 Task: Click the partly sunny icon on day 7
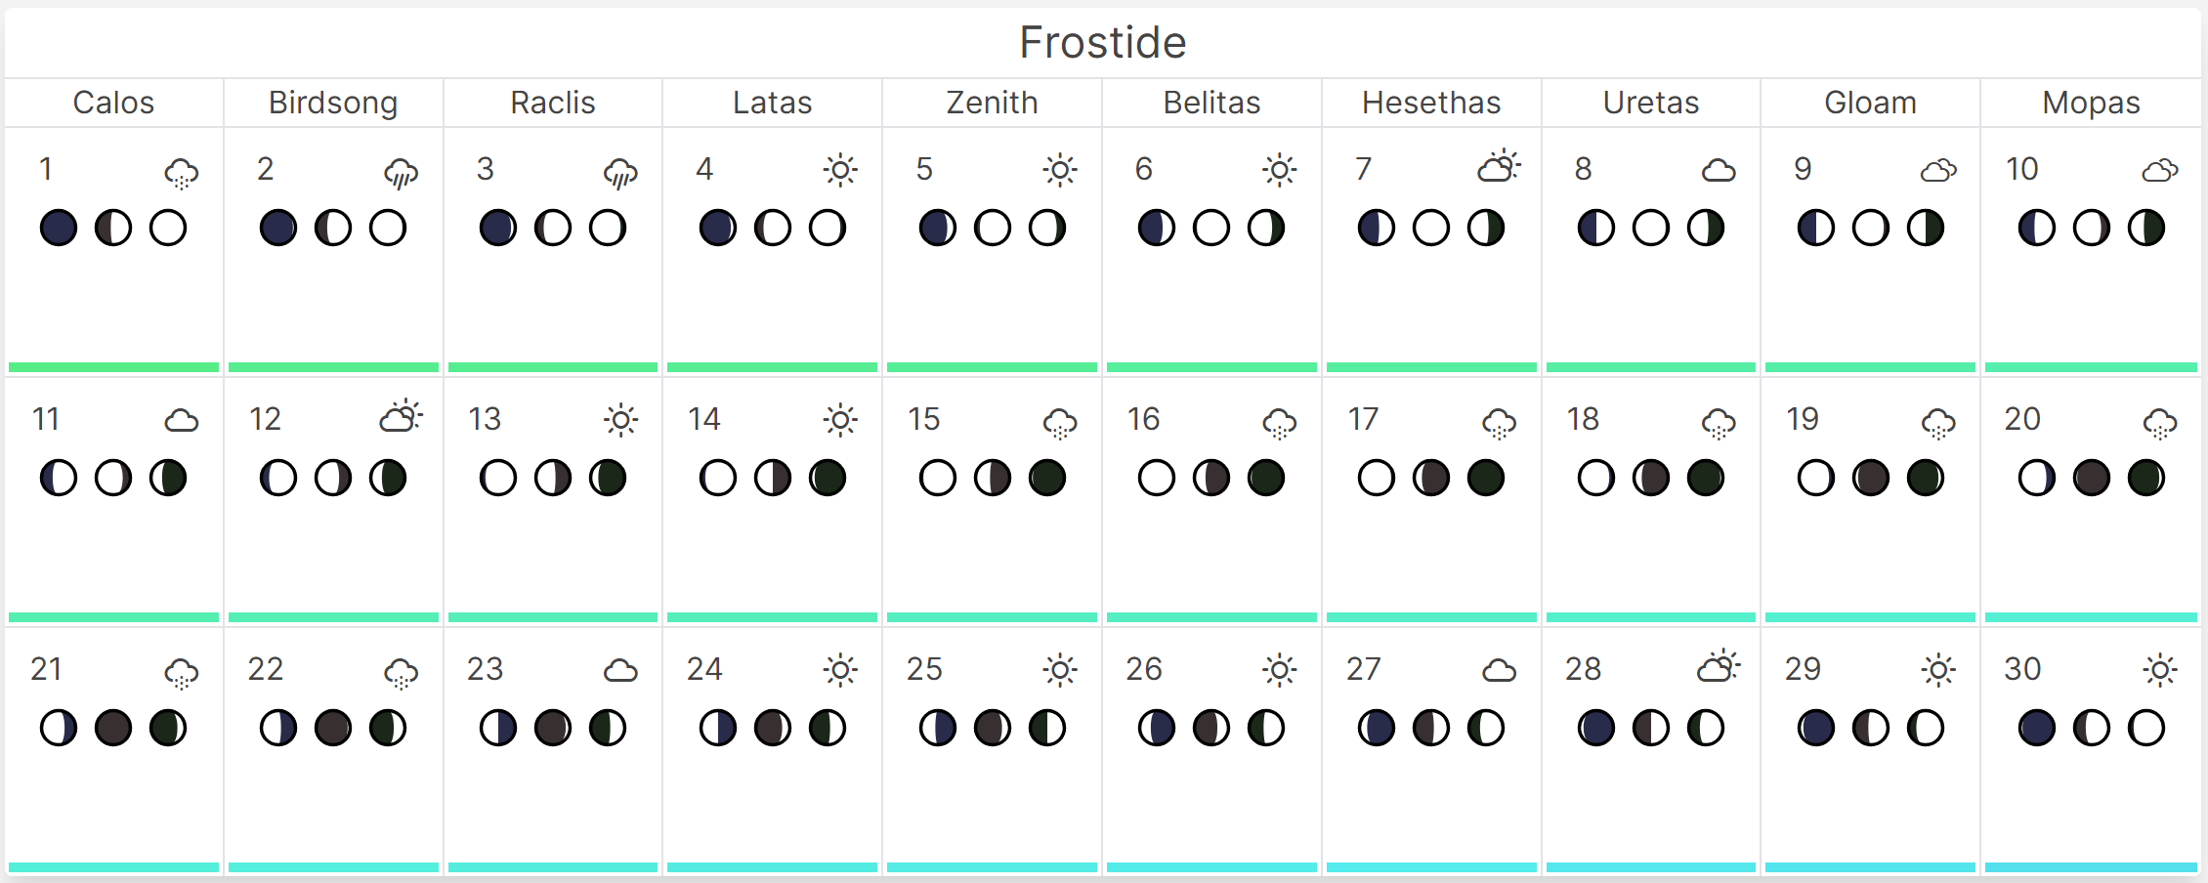tap(1499, 167)
